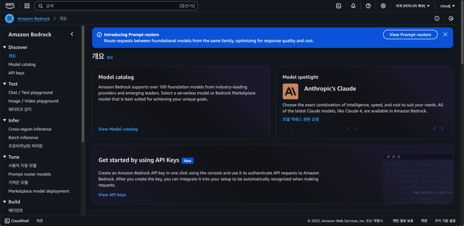
Task: Focus the 검색 search field
Action: (x=116, y=5)
